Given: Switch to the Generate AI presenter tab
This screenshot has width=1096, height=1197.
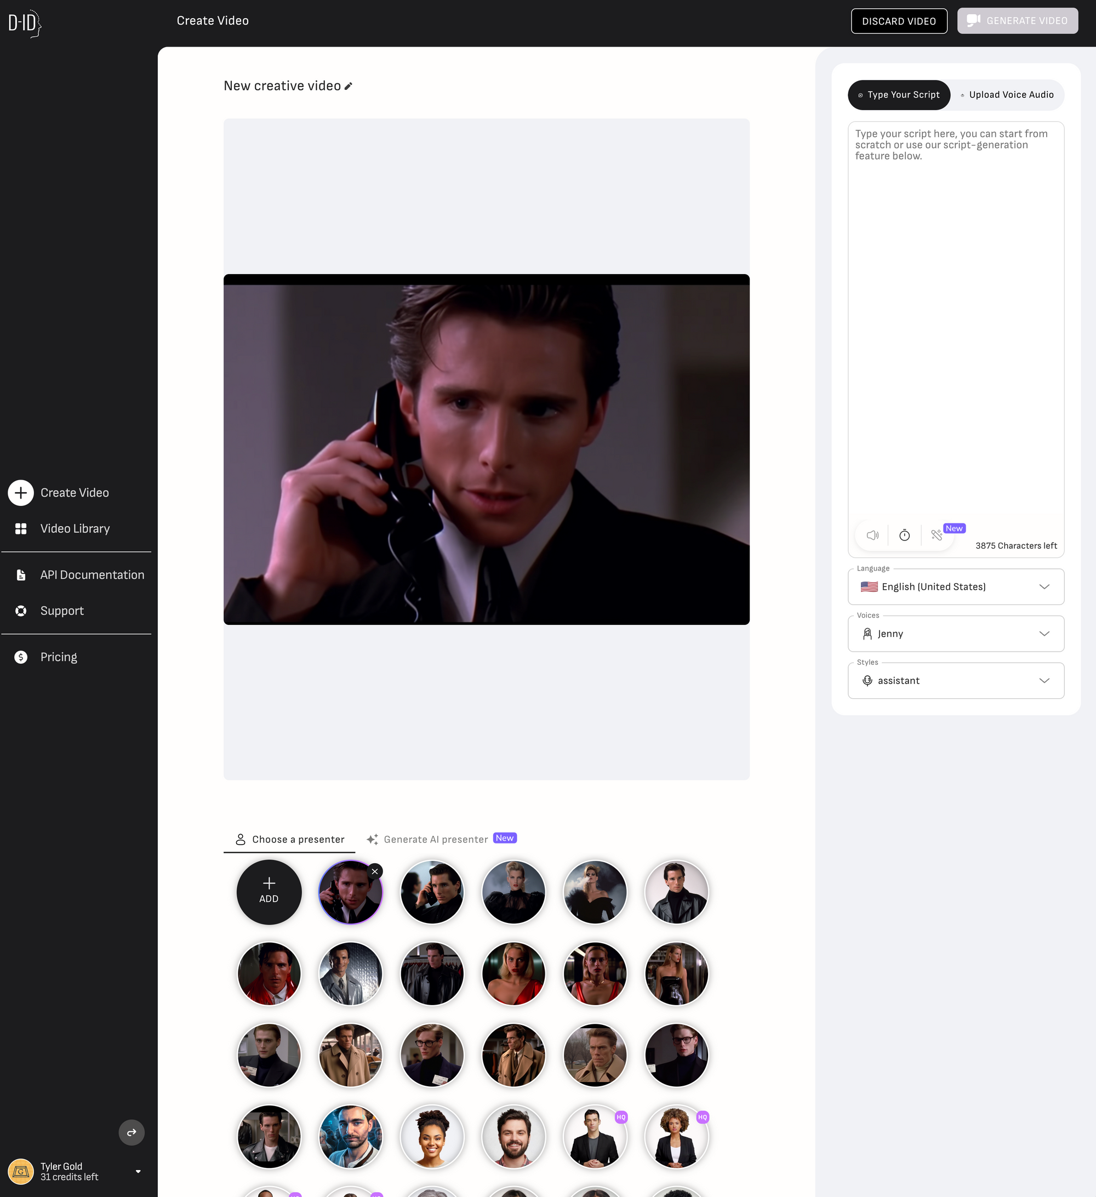Looking at the screenshot, I should click(436, 839).
